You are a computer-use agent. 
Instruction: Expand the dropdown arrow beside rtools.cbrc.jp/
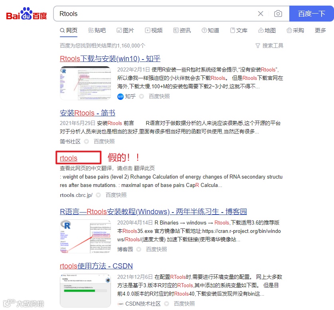[x=98, y=195]
